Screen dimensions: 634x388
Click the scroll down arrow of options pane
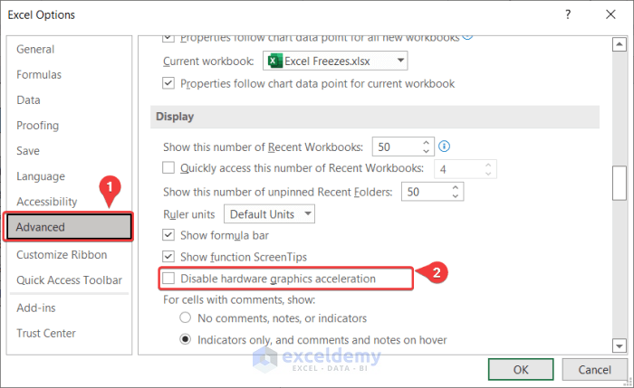tap(619, 345)
